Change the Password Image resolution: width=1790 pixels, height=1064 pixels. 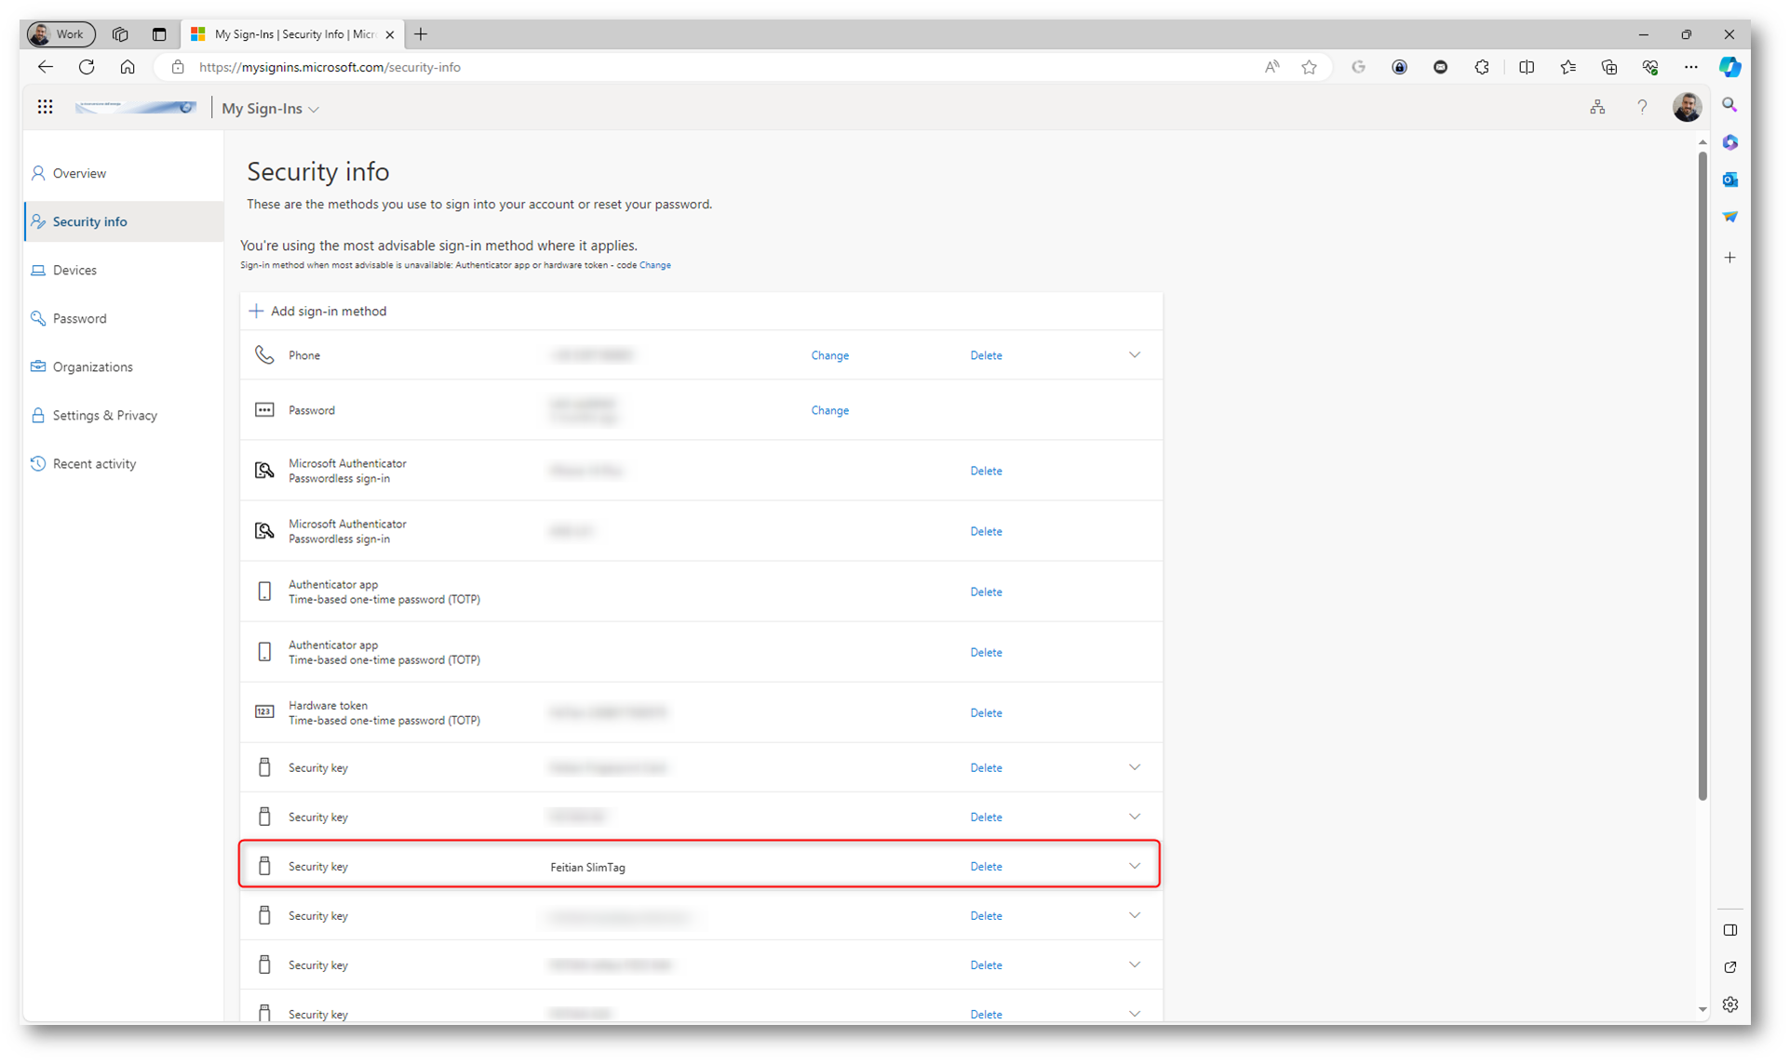pyautogui.click(x=829, y=410)
